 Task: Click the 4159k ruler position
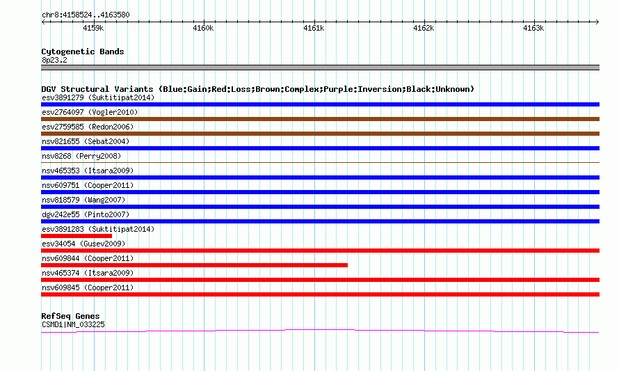point(93,28)
